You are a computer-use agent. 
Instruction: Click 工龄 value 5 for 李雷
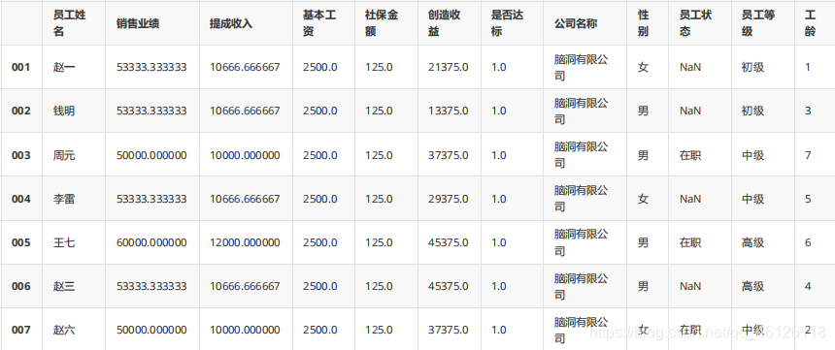coord(808,199)
